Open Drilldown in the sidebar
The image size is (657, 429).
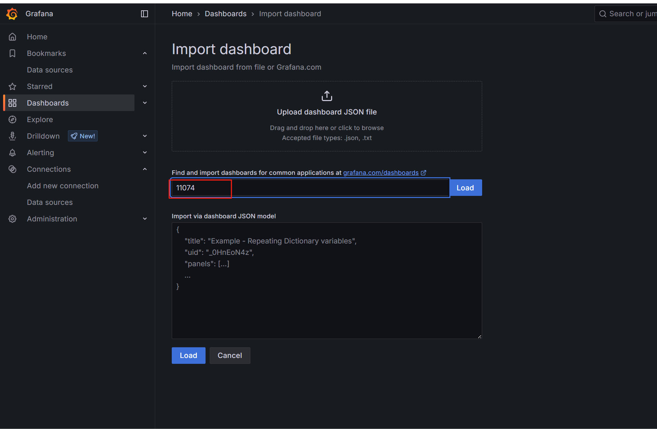43,136
